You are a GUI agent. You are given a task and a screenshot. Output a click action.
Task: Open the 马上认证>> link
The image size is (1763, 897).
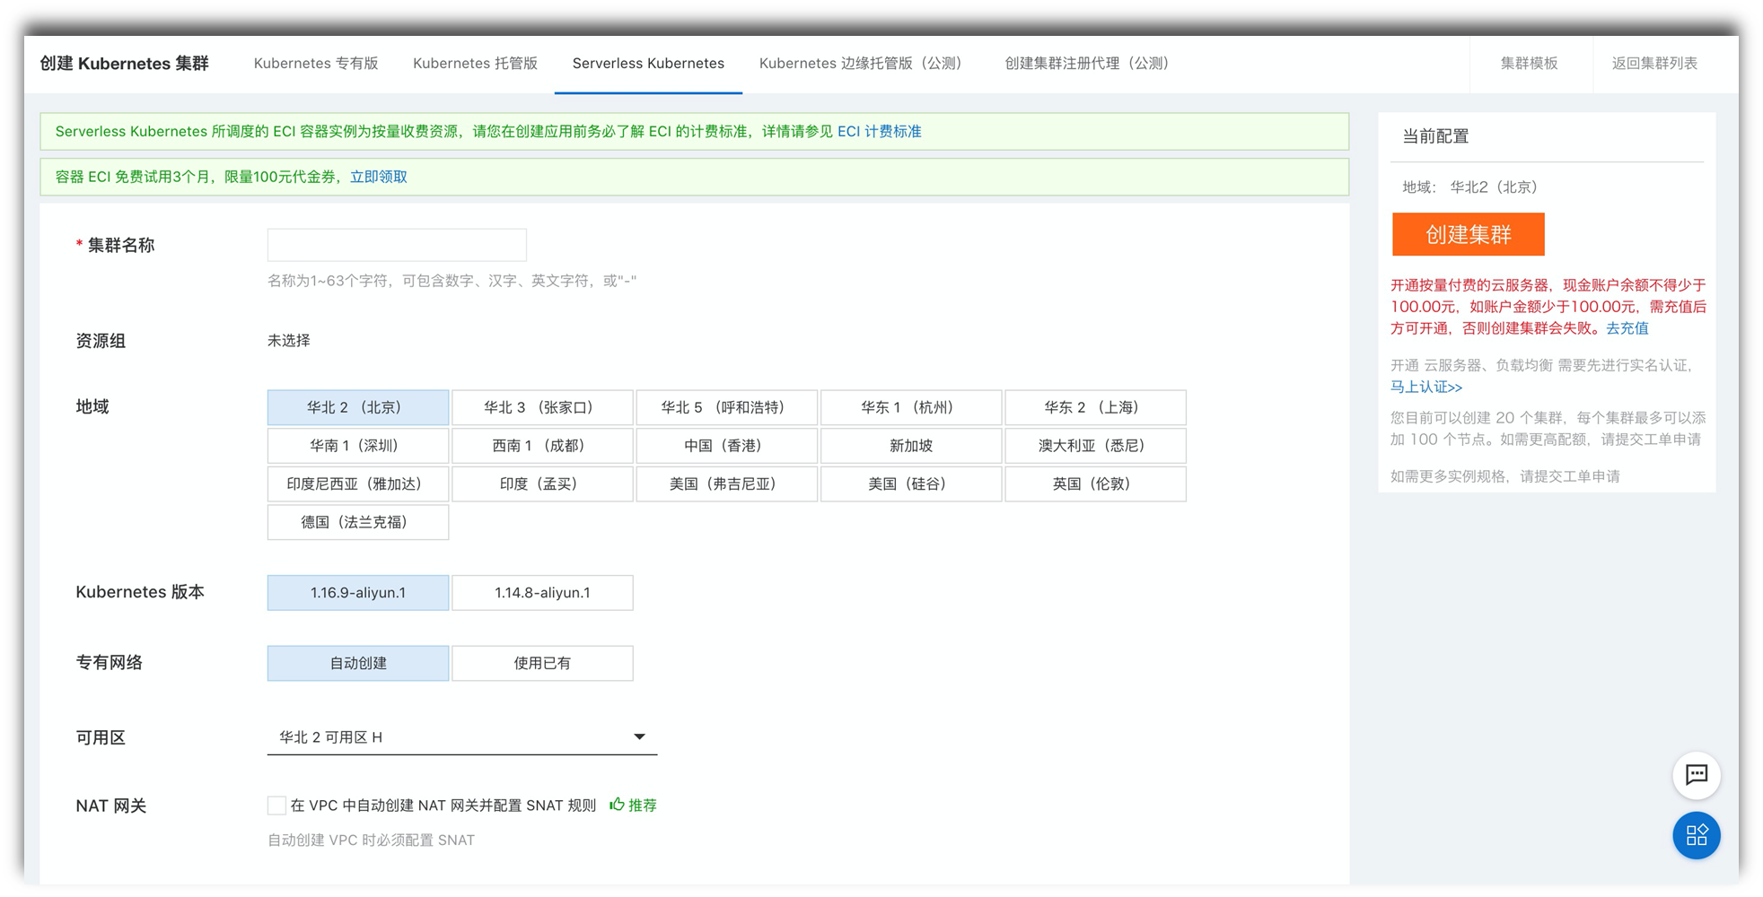1426,388
